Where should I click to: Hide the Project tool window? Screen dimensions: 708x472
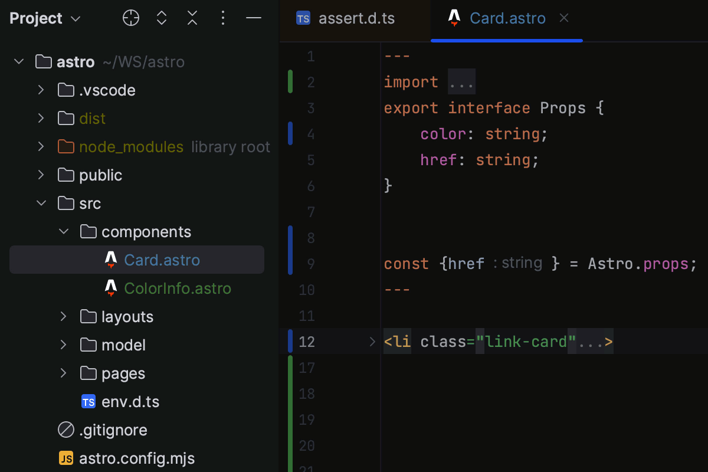pyautogui.click(x=253, y=18)
